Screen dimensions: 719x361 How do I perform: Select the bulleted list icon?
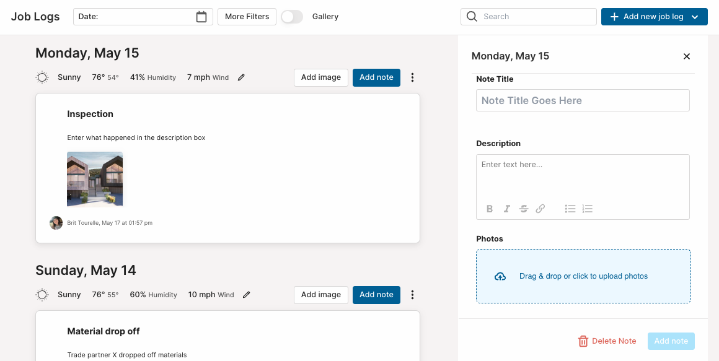click(570, 209)
